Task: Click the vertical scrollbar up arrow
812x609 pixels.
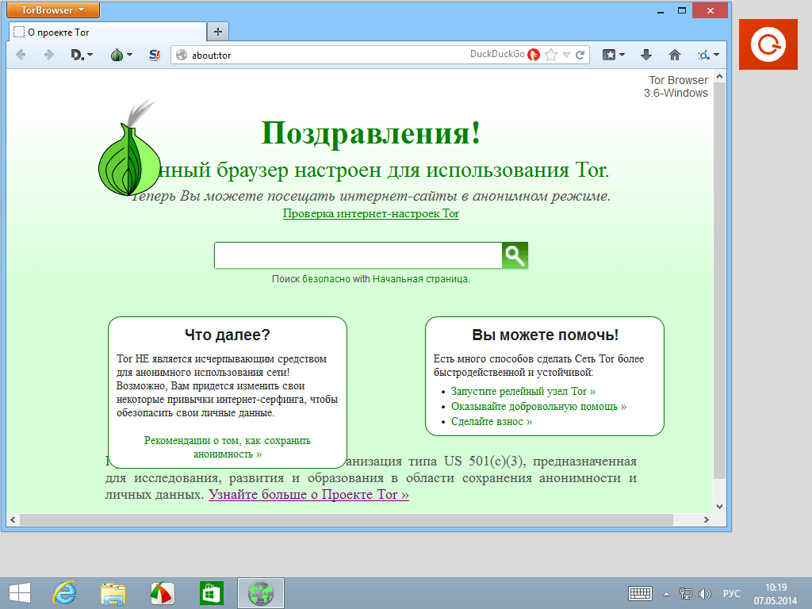Action: pos(719,76)
